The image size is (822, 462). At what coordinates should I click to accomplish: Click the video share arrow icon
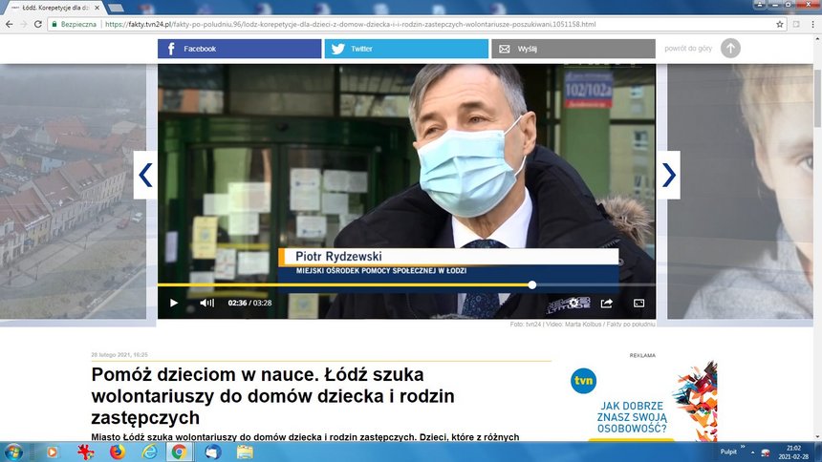click(x=606, y=303)
